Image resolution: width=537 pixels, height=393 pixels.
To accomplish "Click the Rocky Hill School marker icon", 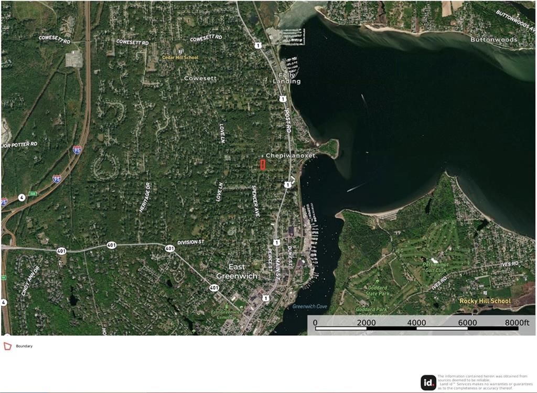I will click(x=485, y=293).
